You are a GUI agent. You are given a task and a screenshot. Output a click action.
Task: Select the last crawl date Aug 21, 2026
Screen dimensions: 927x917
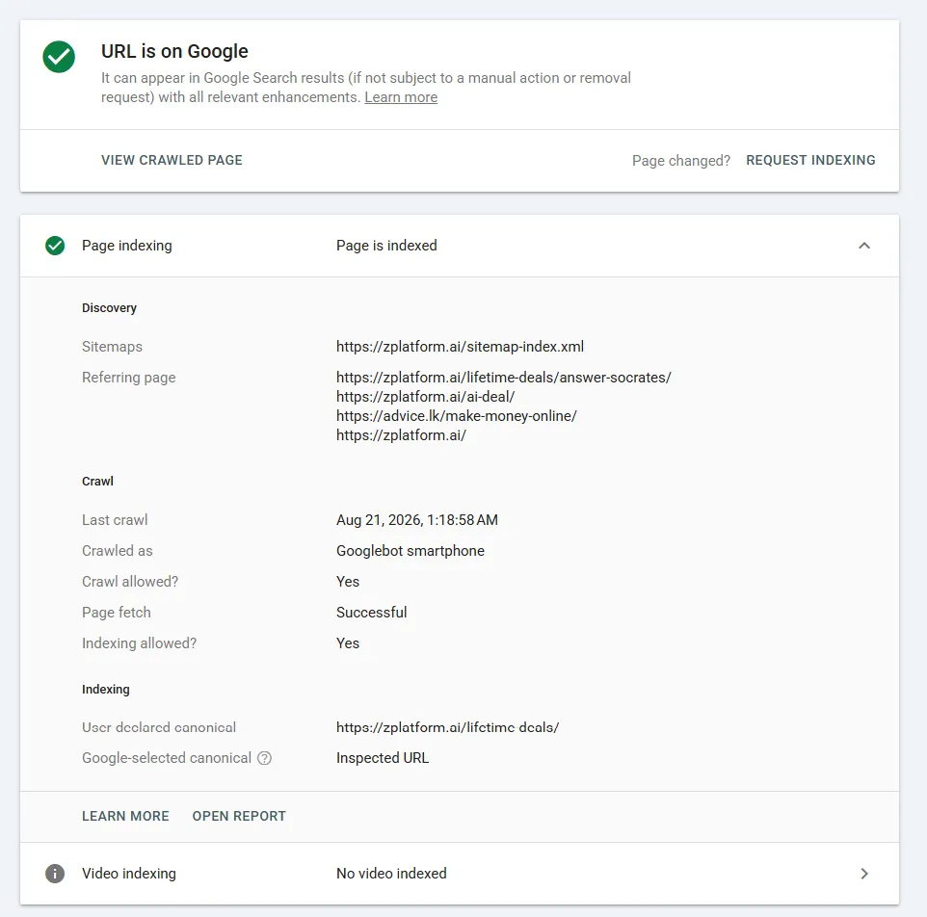tap(417, 520)
